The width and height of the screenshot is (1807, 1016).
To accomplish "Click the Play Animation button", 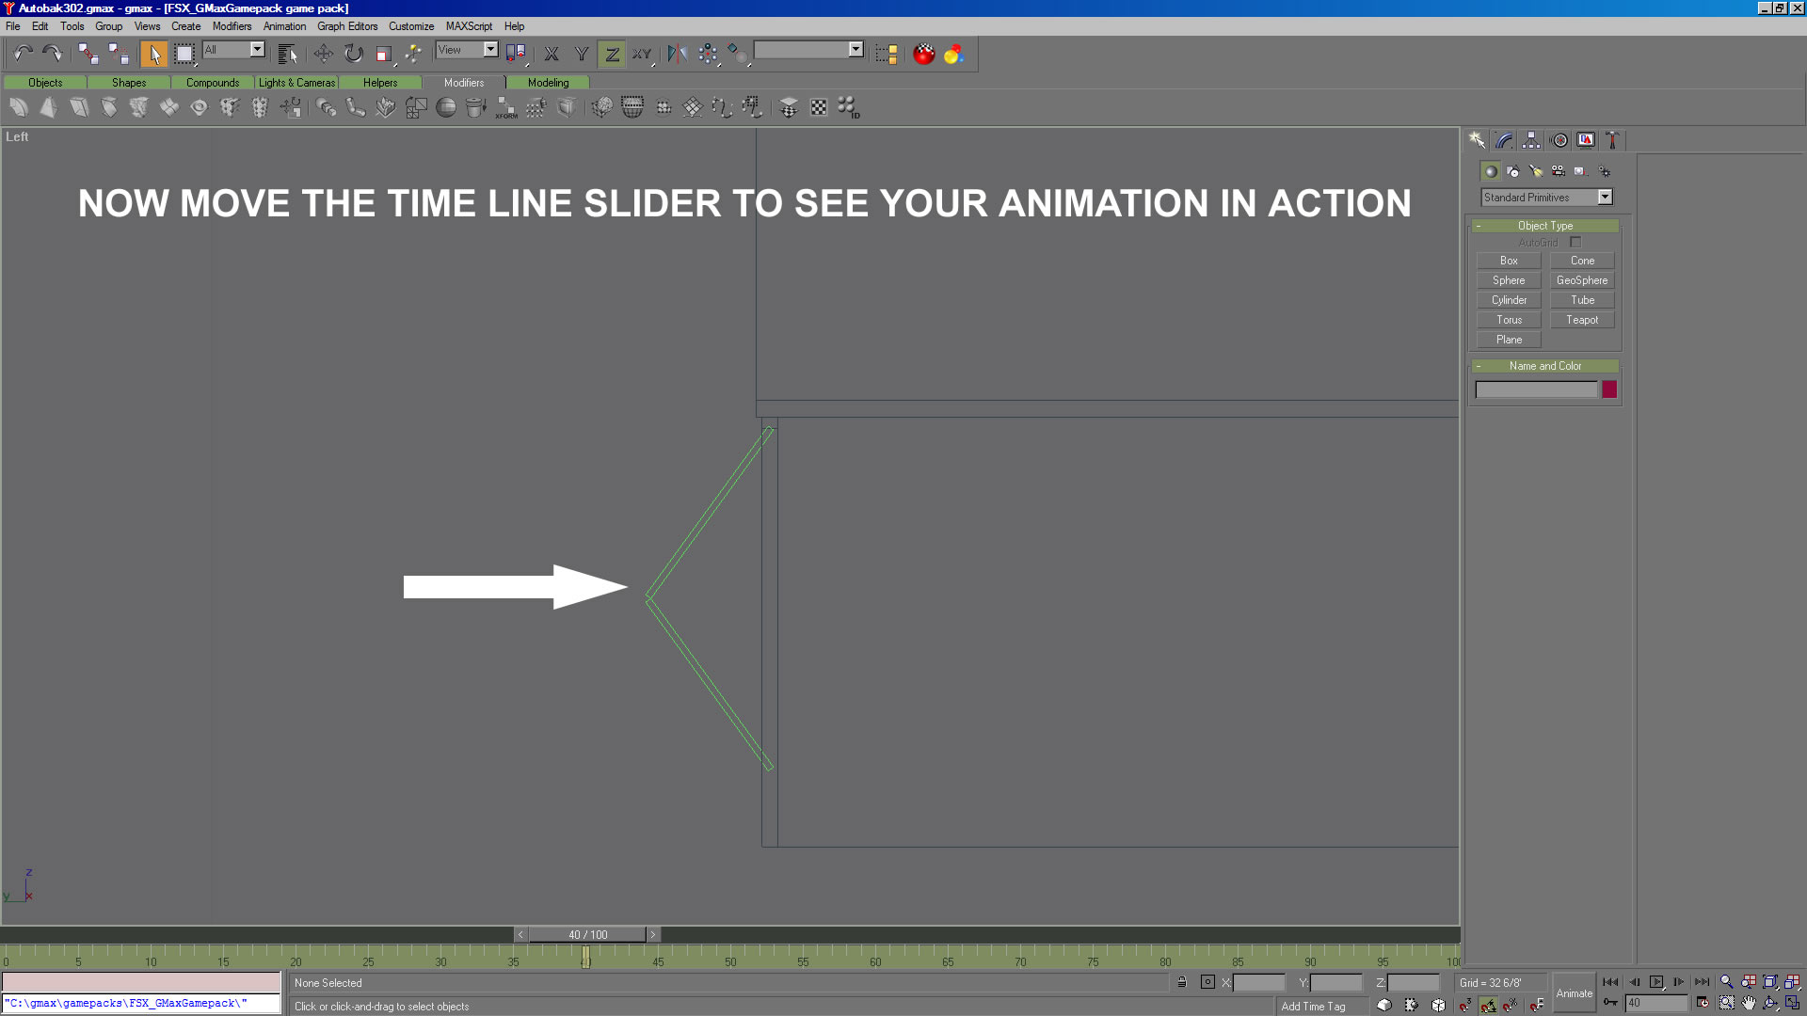I will 1656,982.
